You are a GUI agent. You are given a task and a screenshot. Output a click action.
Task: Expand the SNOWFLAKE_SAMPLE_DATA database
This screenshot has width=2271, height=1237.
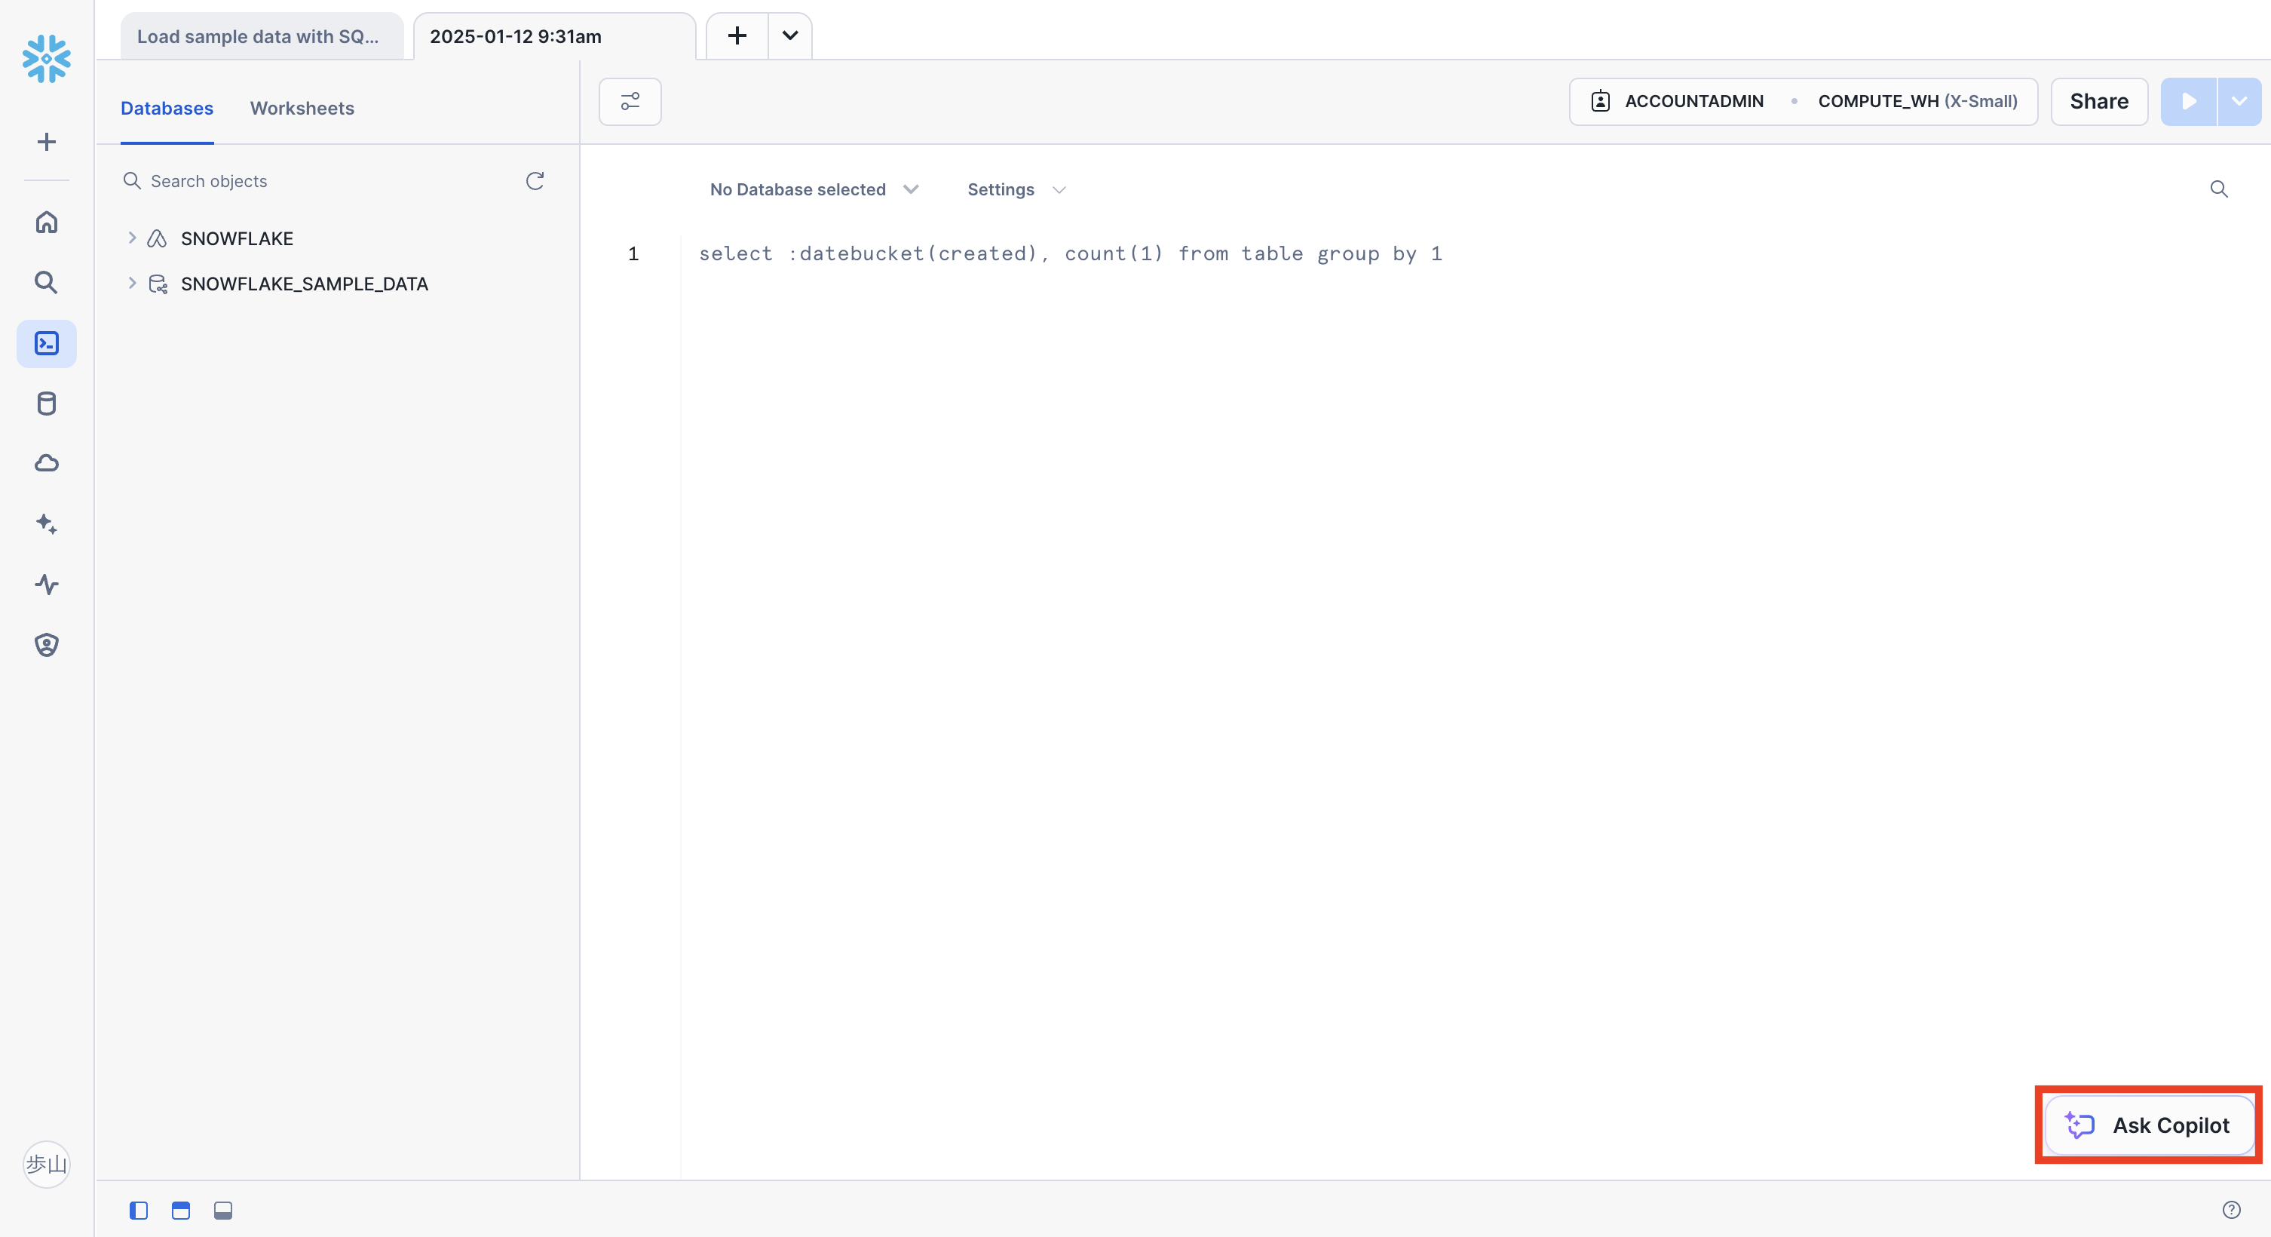[132, 283]
